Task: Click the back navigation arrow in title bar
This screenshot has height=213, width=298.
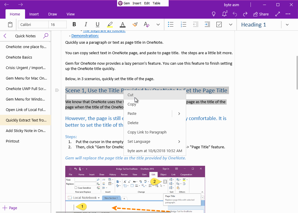Action: (6, 5)
